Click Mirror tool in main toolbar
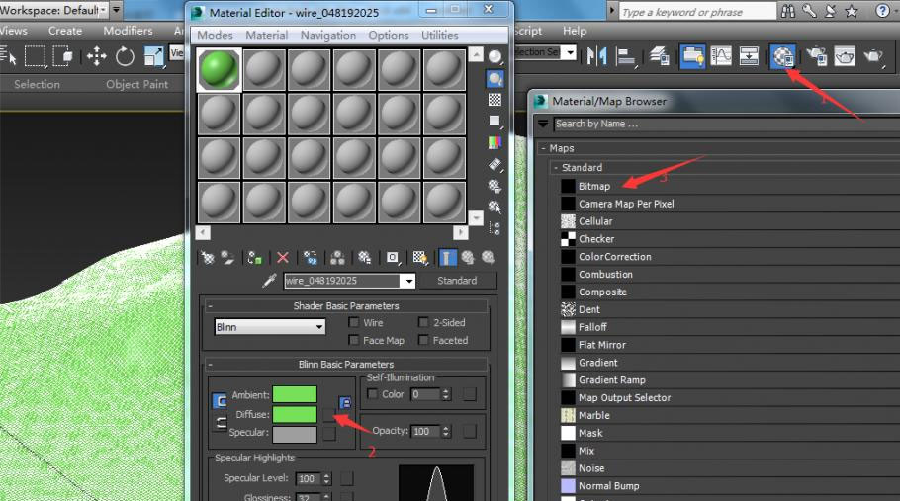This screenshot has width=900, height=501. [x=597, y=56]
